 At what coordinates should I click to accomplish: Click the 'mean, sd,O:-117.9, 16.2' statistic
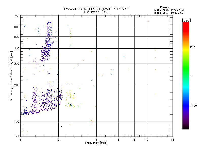(x=169, y=10)
